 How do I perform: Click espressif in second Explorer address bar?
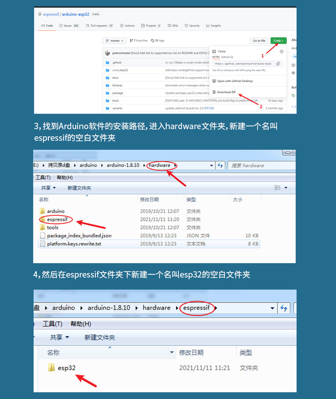pyautogui.click(x=196, y=308)
